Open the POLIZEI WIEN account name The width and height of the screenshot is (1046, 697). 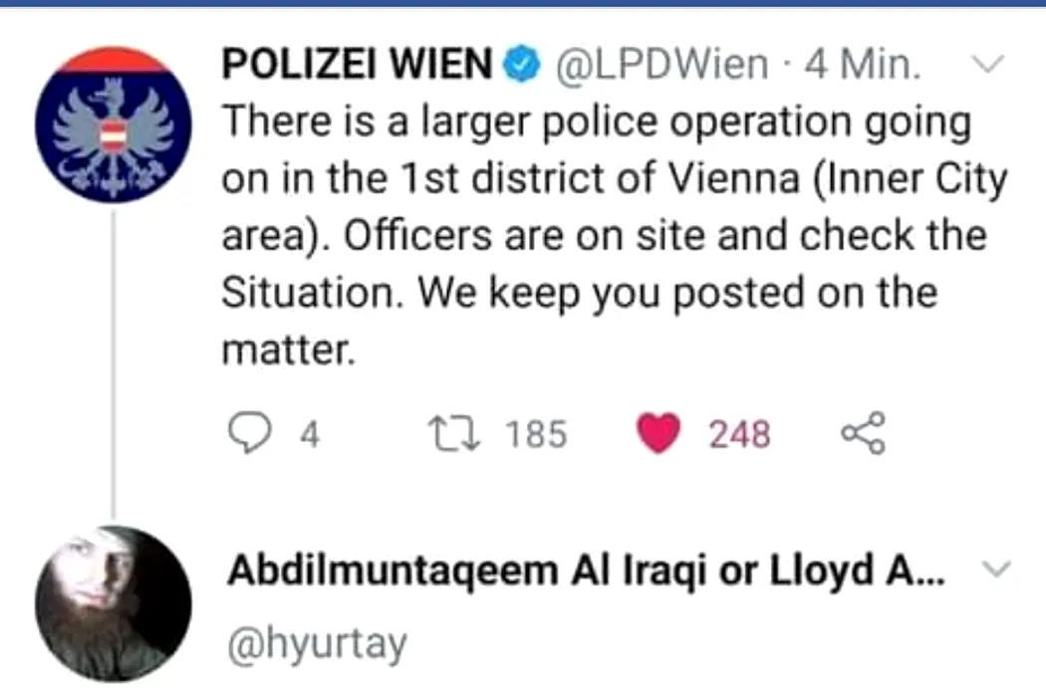pyautogui.click(x=357, y=64)
